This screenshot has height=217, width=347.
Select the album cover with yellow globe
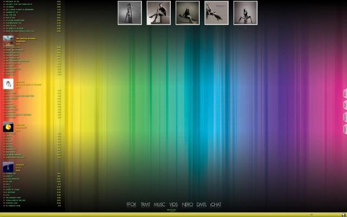point(8,127)
